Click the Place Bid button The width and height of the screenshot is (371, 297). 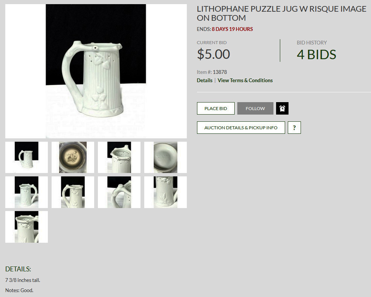215,108
